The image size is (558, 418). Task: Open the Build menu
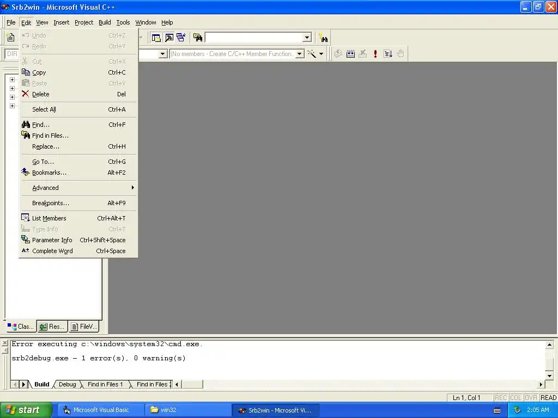pos(105,22)
